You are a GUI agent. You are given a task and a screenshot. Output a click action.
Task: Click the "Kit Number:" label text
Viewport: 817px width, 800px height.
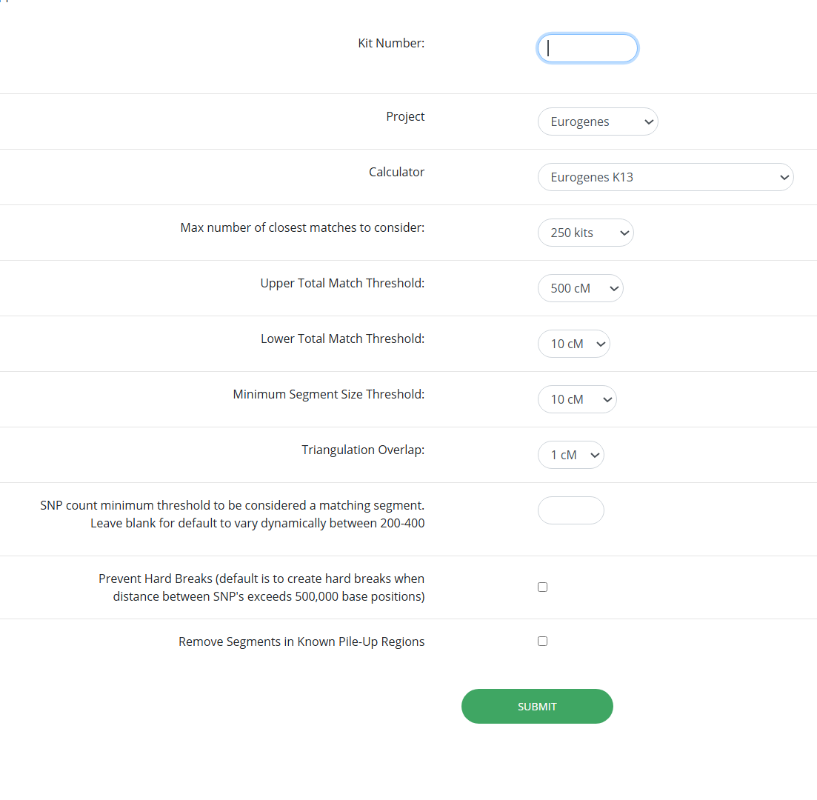click(x=391, y=43)
